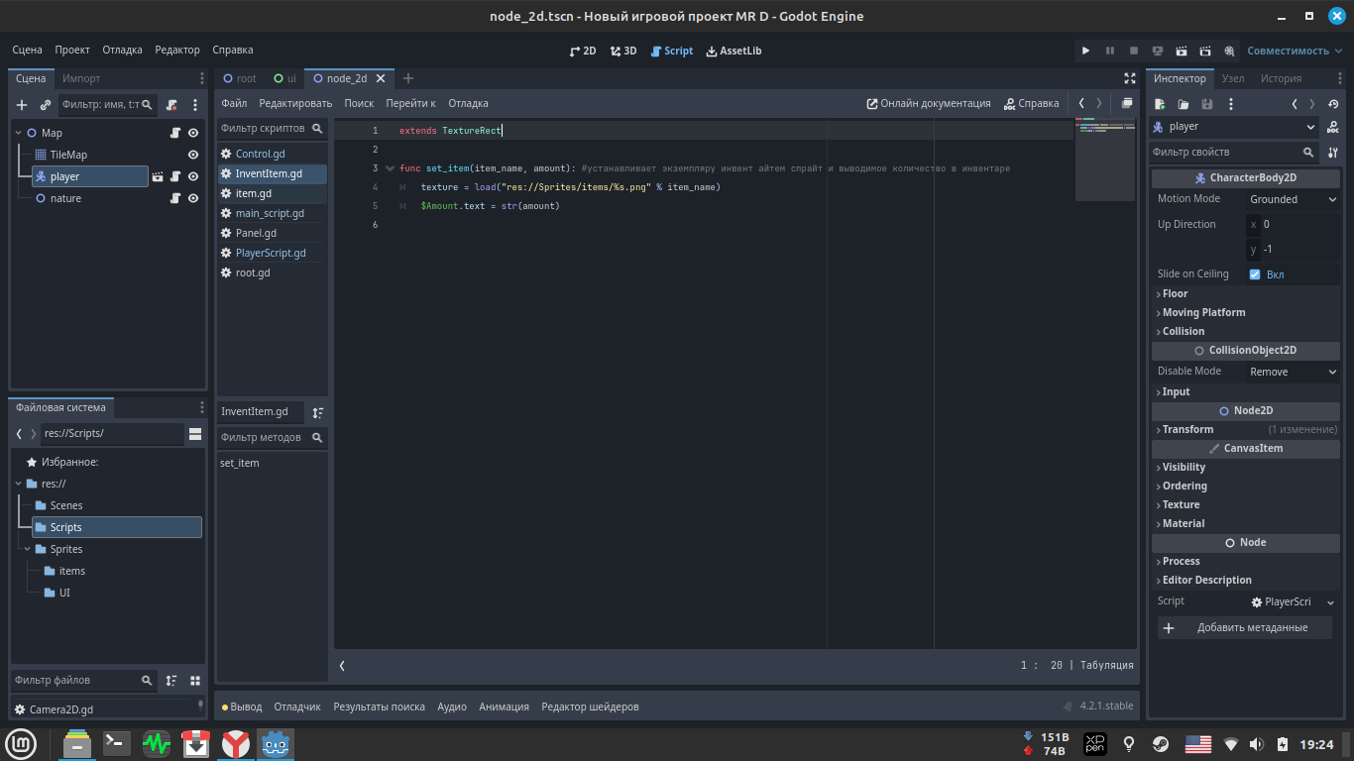Go to the previous edited script arrow
The height and width of the screenshot is (761, 1354).
click(x=1081, y=103)
